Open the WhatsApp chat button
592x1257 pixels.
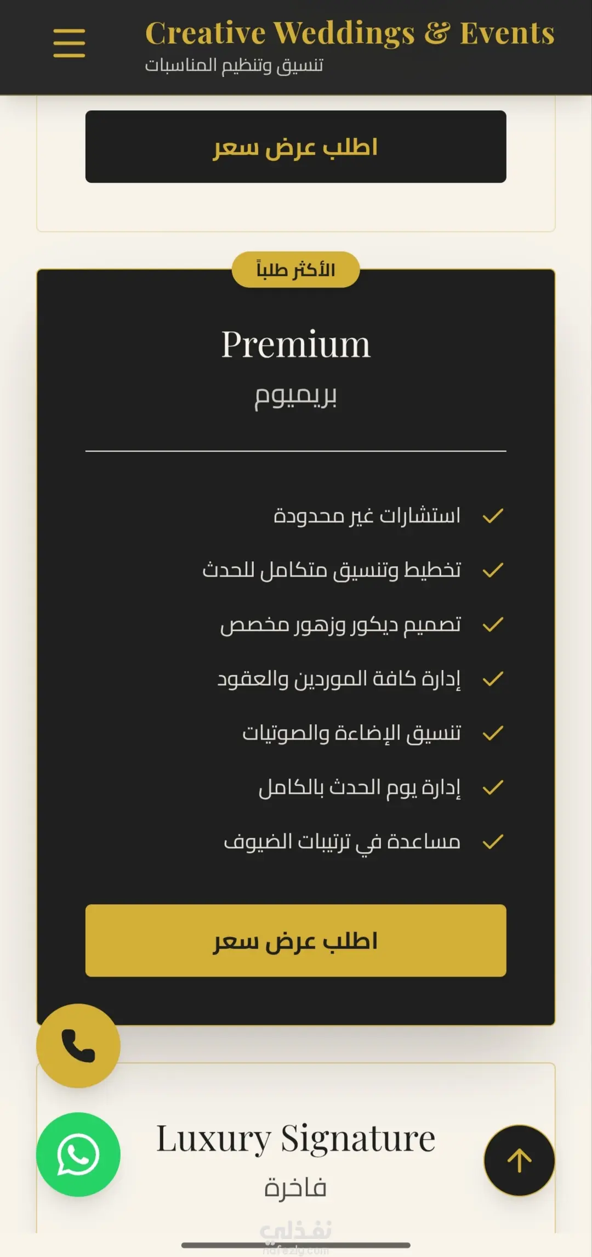click(x=78, y=1154)
